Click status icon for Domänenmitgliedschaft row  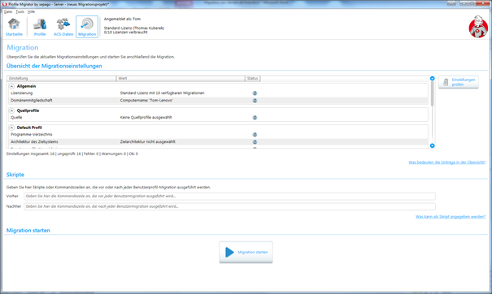(x=255, y=101)
